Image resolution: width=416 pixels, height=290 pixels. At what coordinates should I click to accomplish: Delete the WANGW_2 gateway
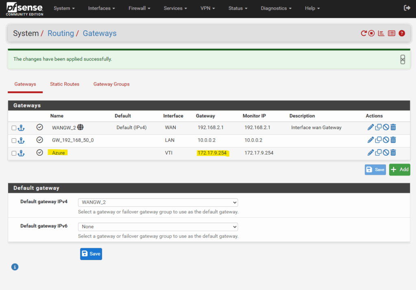point(393,127)
